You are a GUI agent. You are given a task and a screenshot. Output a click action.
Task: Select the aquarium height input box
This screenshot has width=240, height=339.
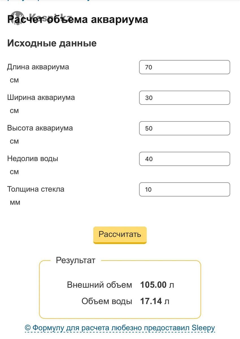(x=184, y=128)
